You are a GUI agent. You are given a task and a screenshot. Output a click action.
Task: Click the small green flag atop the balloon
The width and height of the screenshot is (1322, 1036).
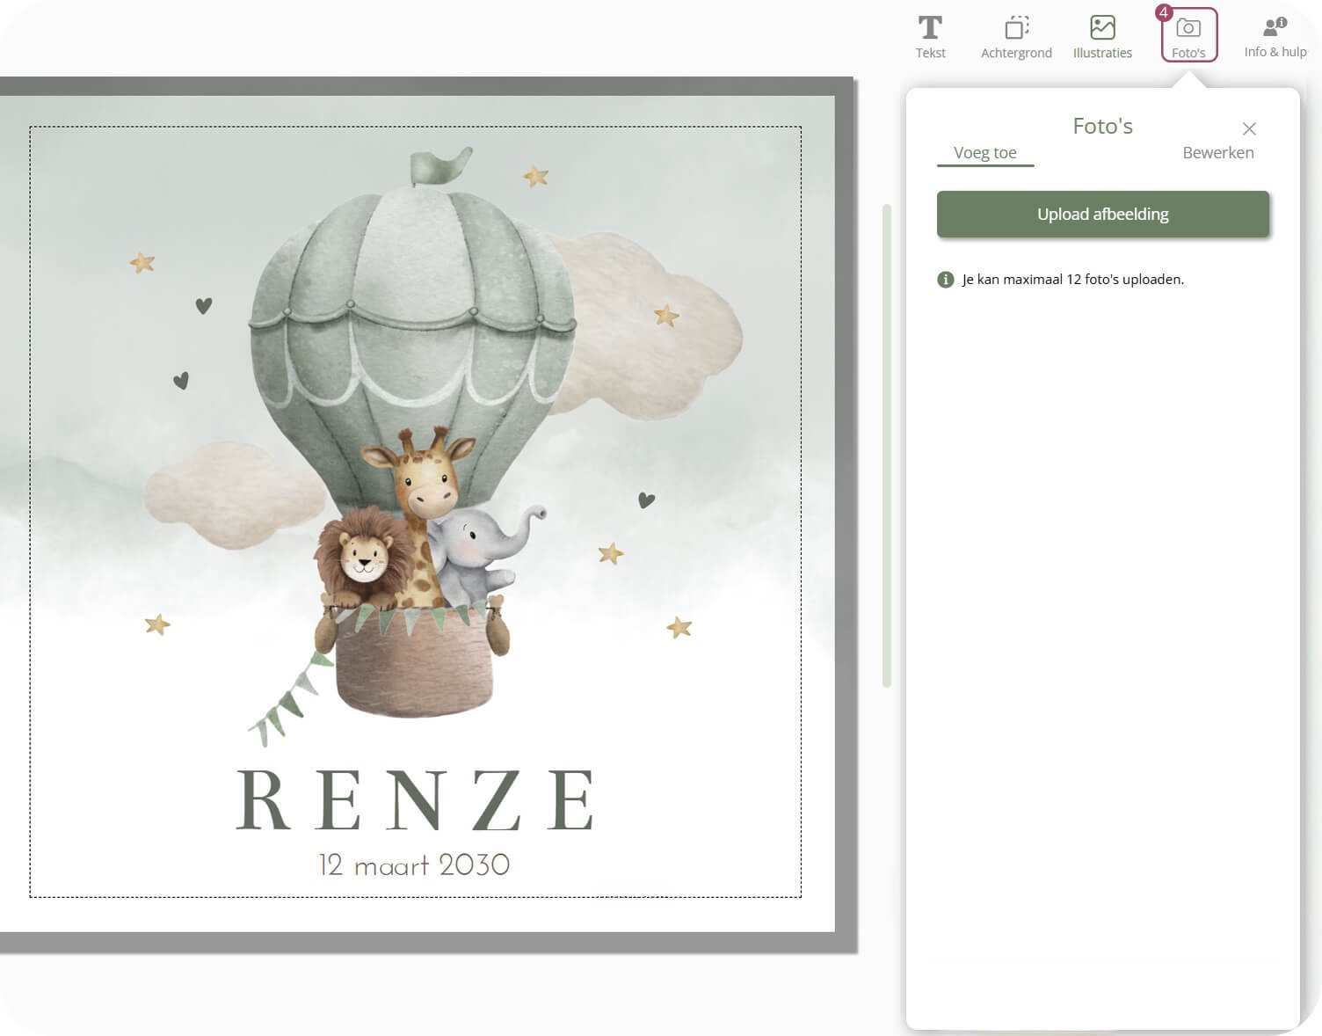pos(437,166)
